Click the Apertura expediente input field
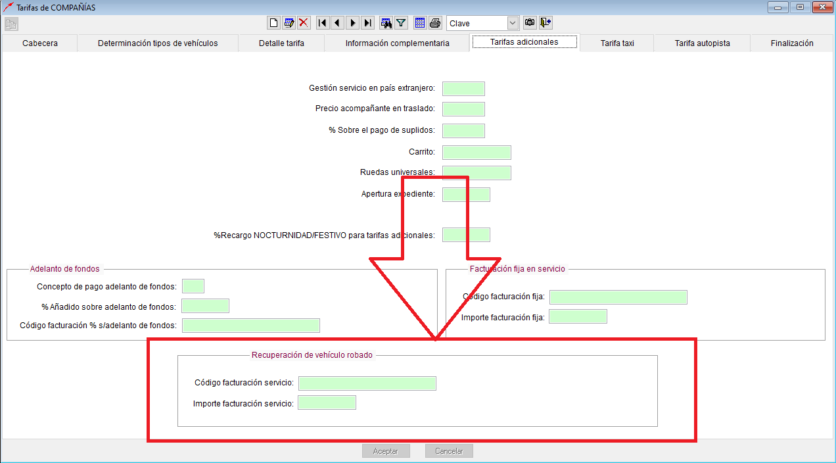 point(466,195)
